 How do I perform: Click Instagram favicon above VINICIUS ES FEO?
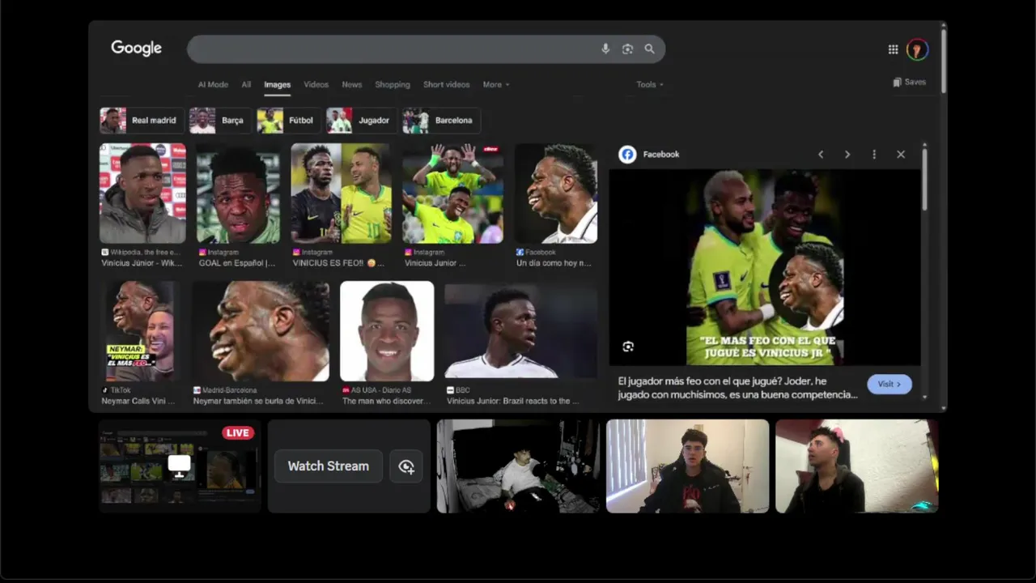[296, 253]
